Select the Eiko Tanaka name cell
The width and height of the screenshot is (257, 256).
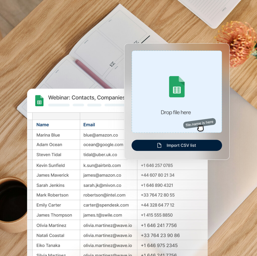point(48,245)
